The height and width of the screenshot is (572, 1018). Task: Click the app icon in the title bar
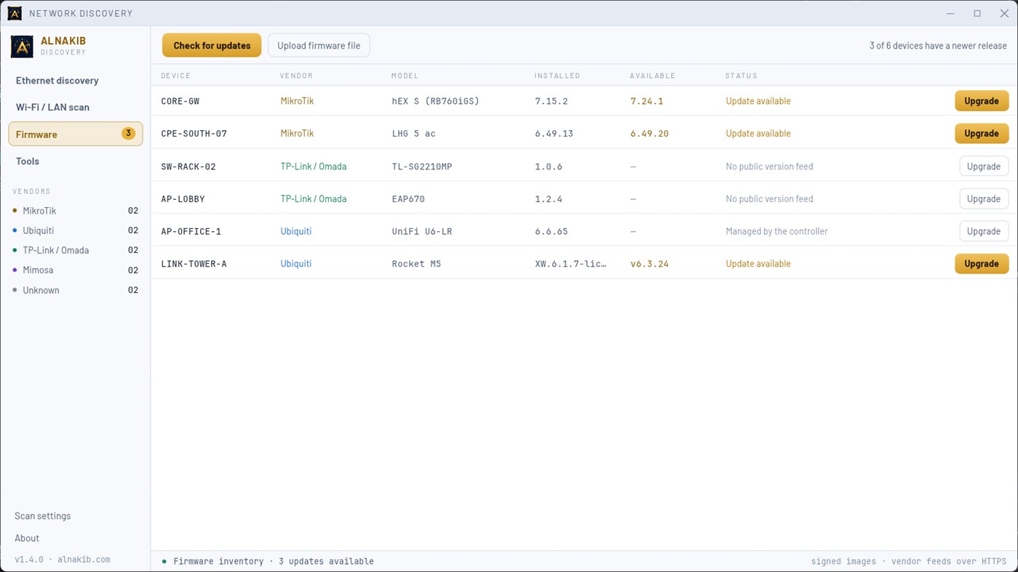[15, 13]
